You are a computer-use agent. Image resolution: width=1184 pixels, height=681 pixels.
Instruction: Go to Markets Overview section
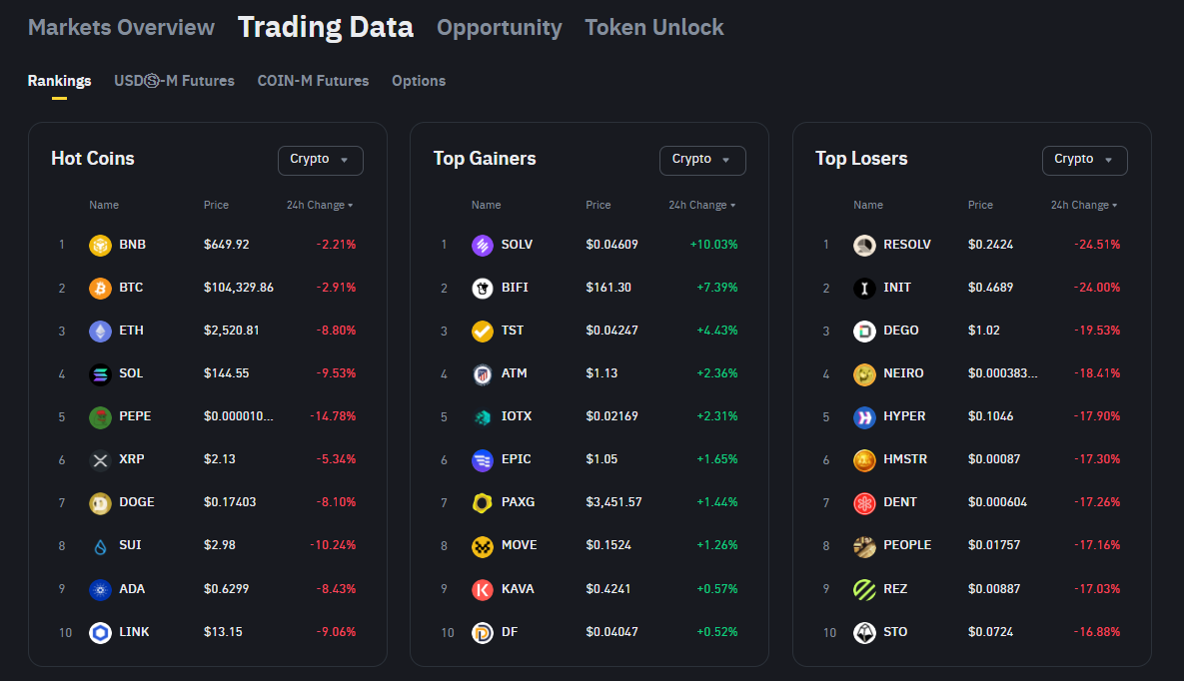(x=121, y=28)
